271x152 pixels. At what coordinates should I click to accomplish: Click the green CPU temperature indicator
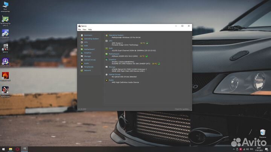point(147,43)
